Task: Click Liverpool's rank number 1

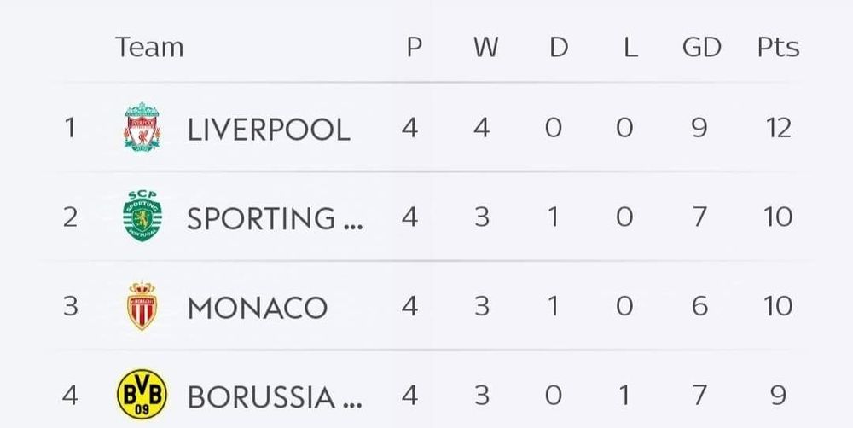Action: tap(70, 128)
